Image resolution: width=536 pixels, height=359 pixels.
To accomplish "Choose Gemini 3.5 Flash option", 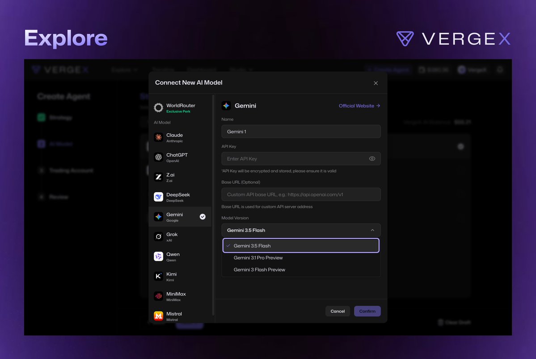I will point(301,245).
